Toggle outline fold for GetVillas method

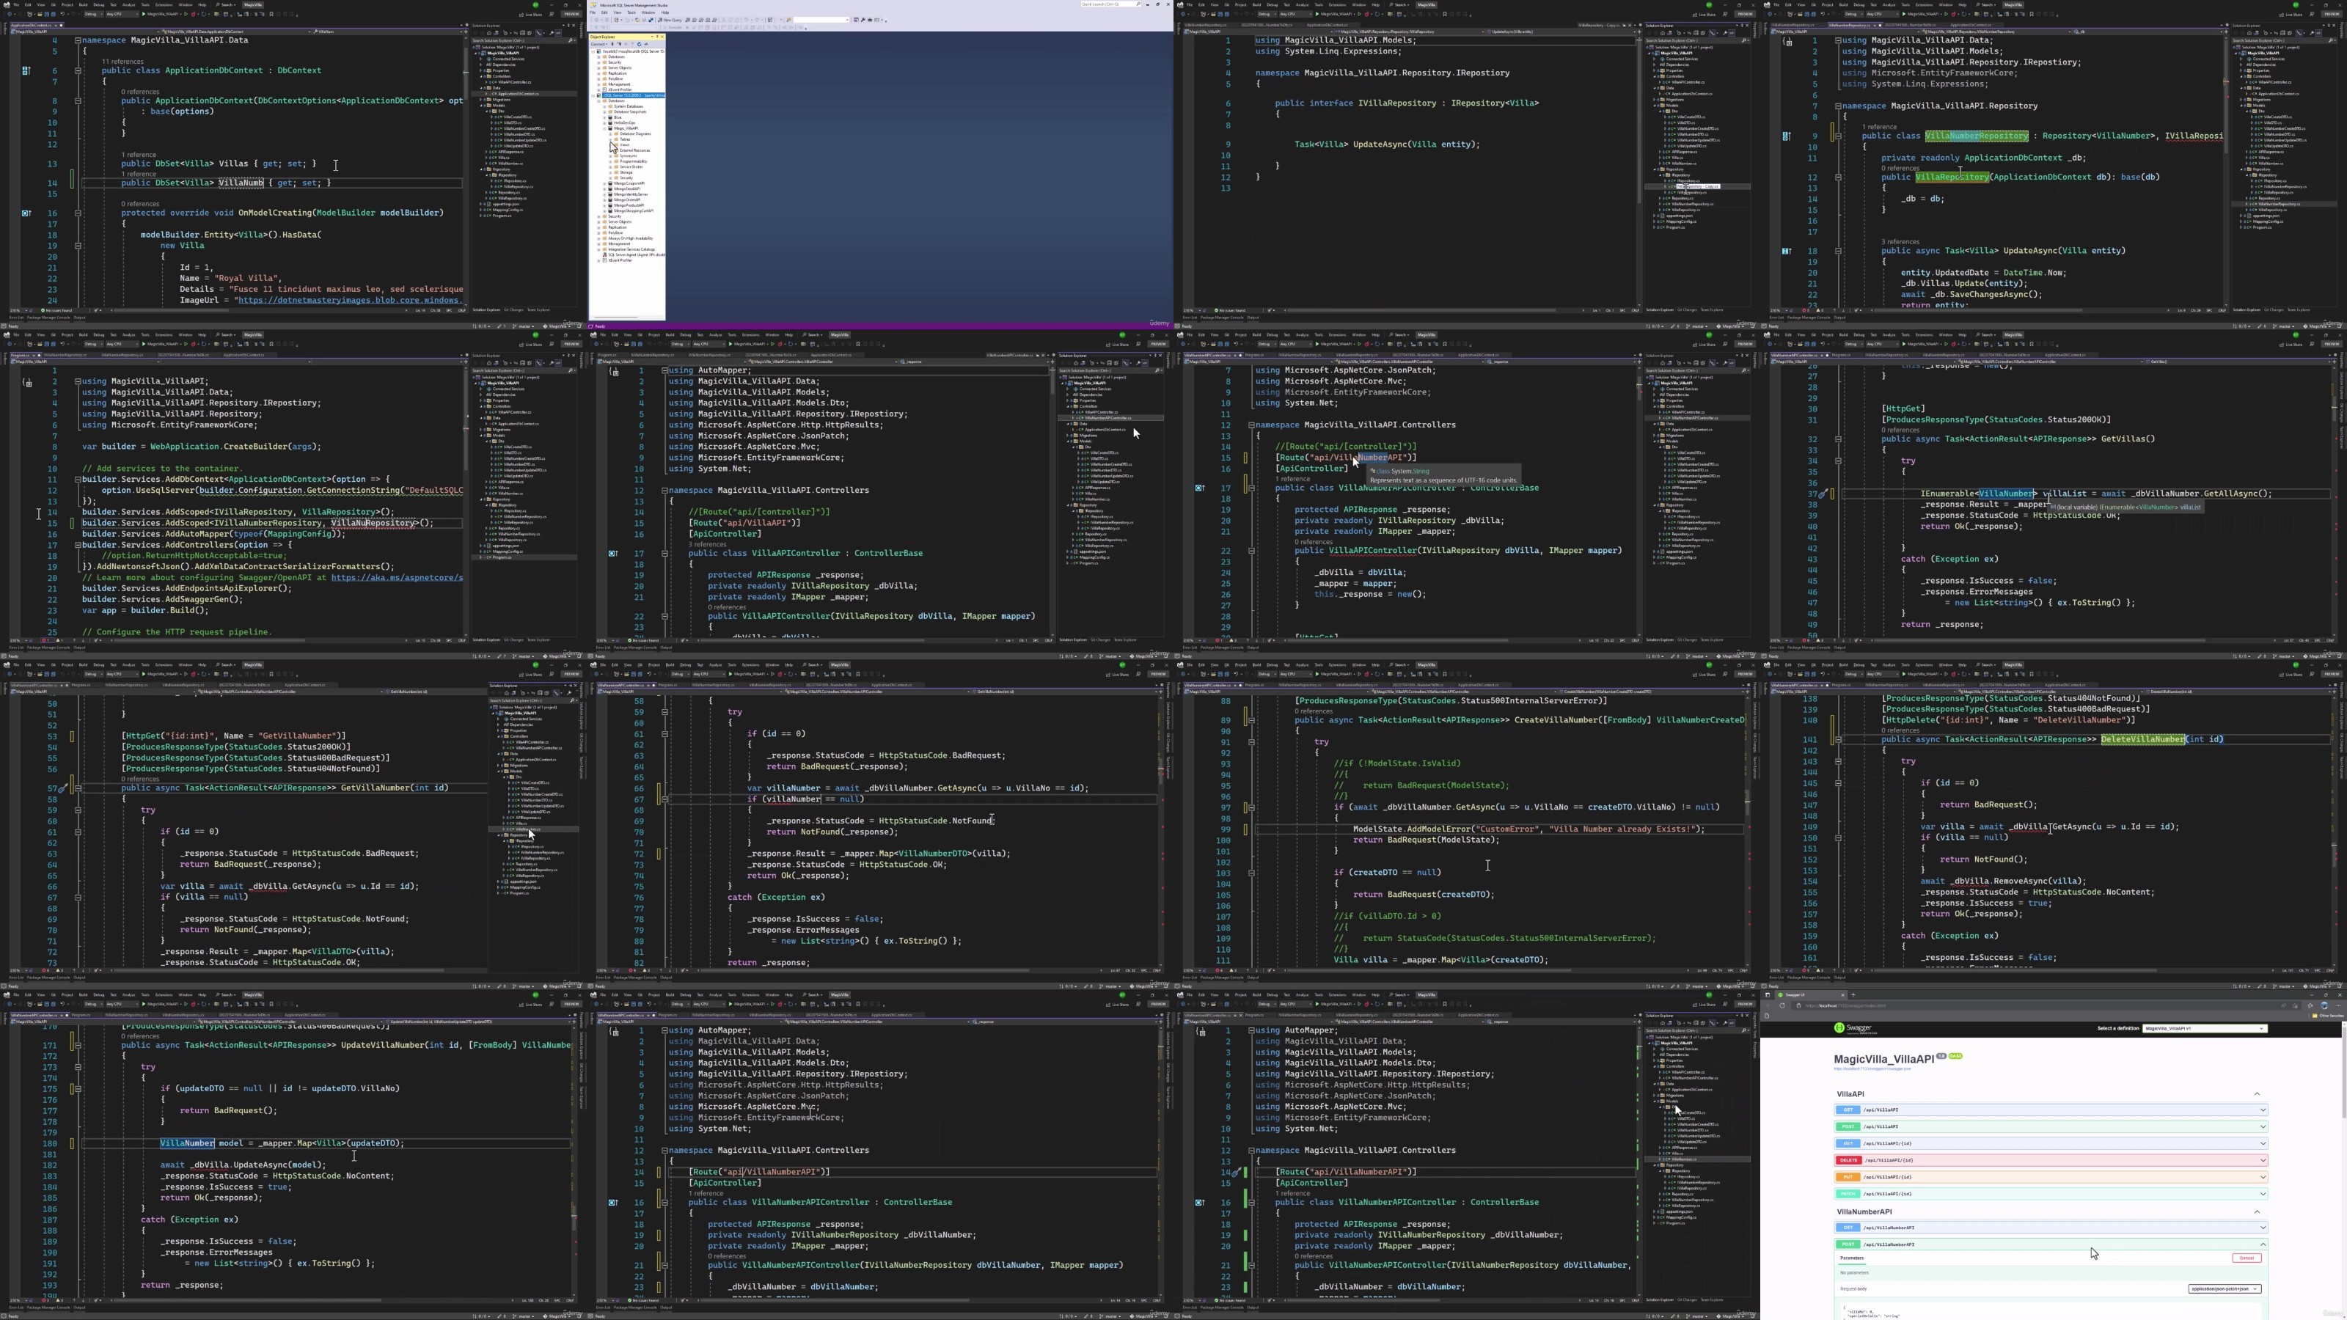point(1838,439)
